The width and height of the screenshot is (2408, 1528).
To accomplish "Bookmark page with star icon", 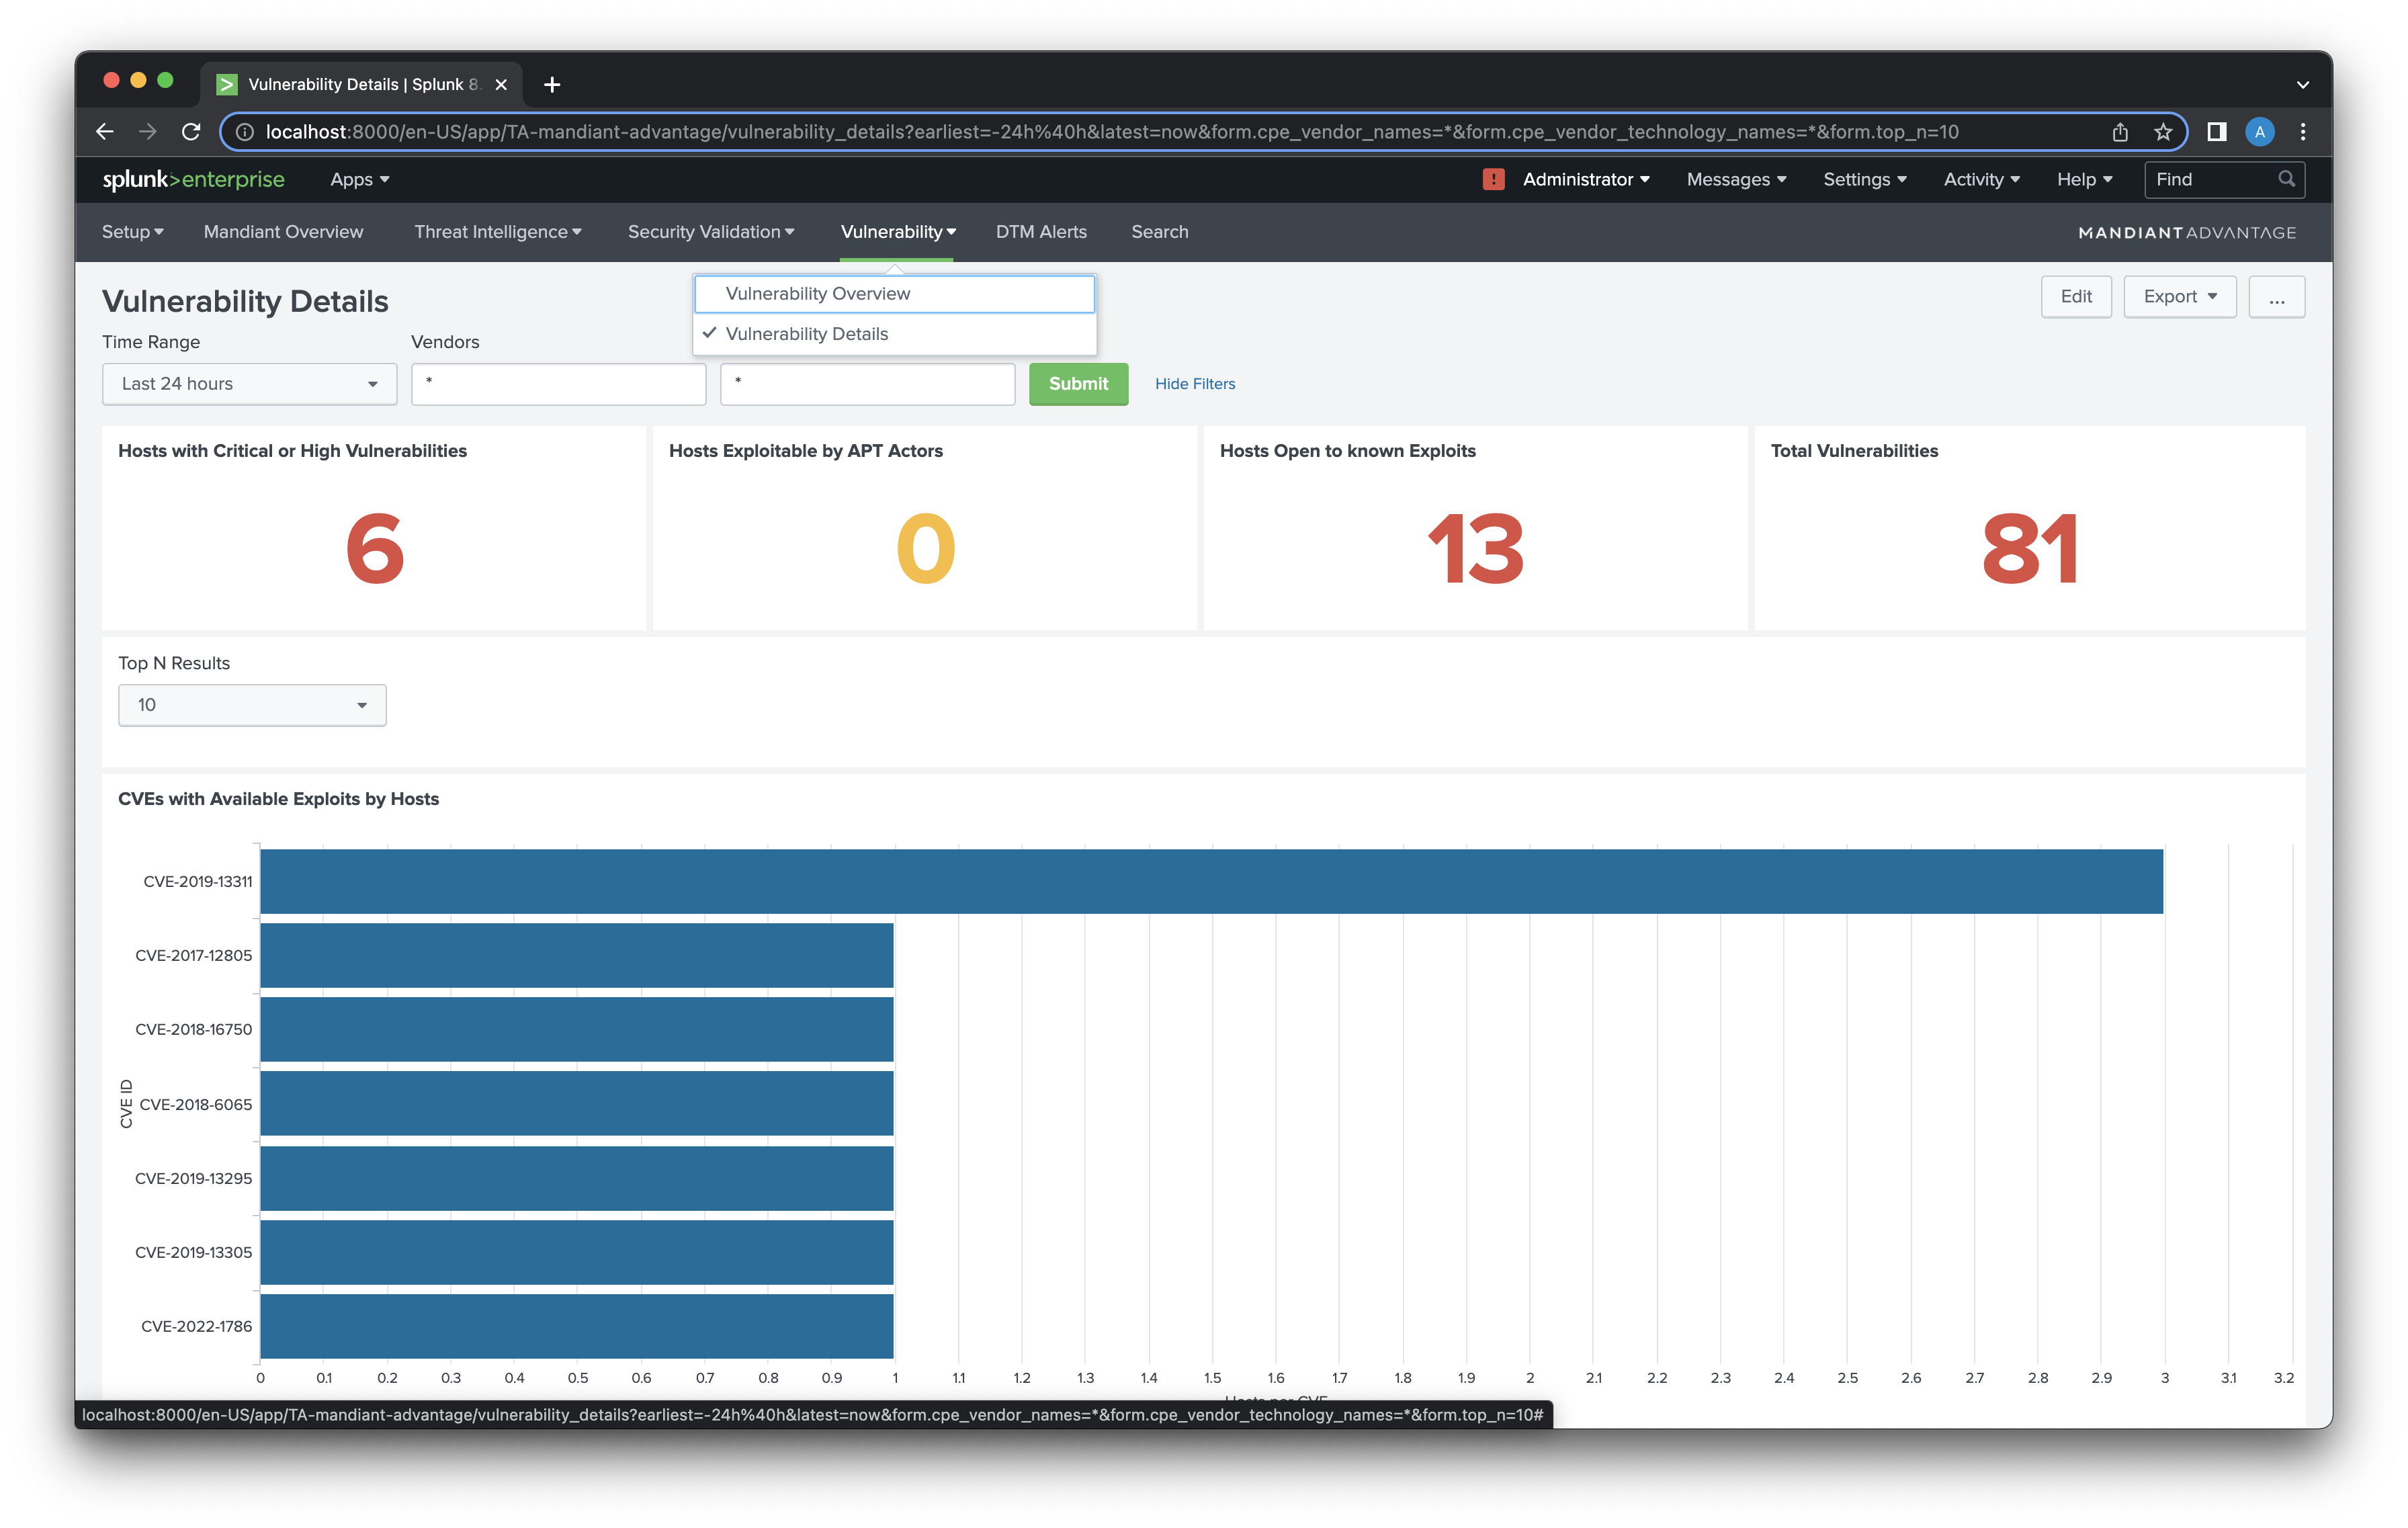I will (2163, 132).
